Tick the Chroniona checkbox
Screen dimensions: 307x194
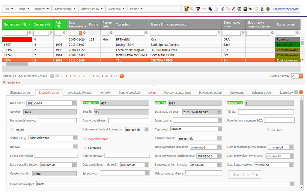[85, 148]
